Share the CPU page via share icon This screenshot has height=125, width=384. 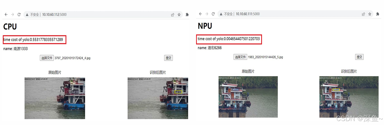coord(173,14)
